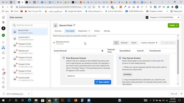Image resolution: width=184 pixels, height=103 pixels.
Task: Open File Explorer from the taskbar
Action: pos(36,100)
